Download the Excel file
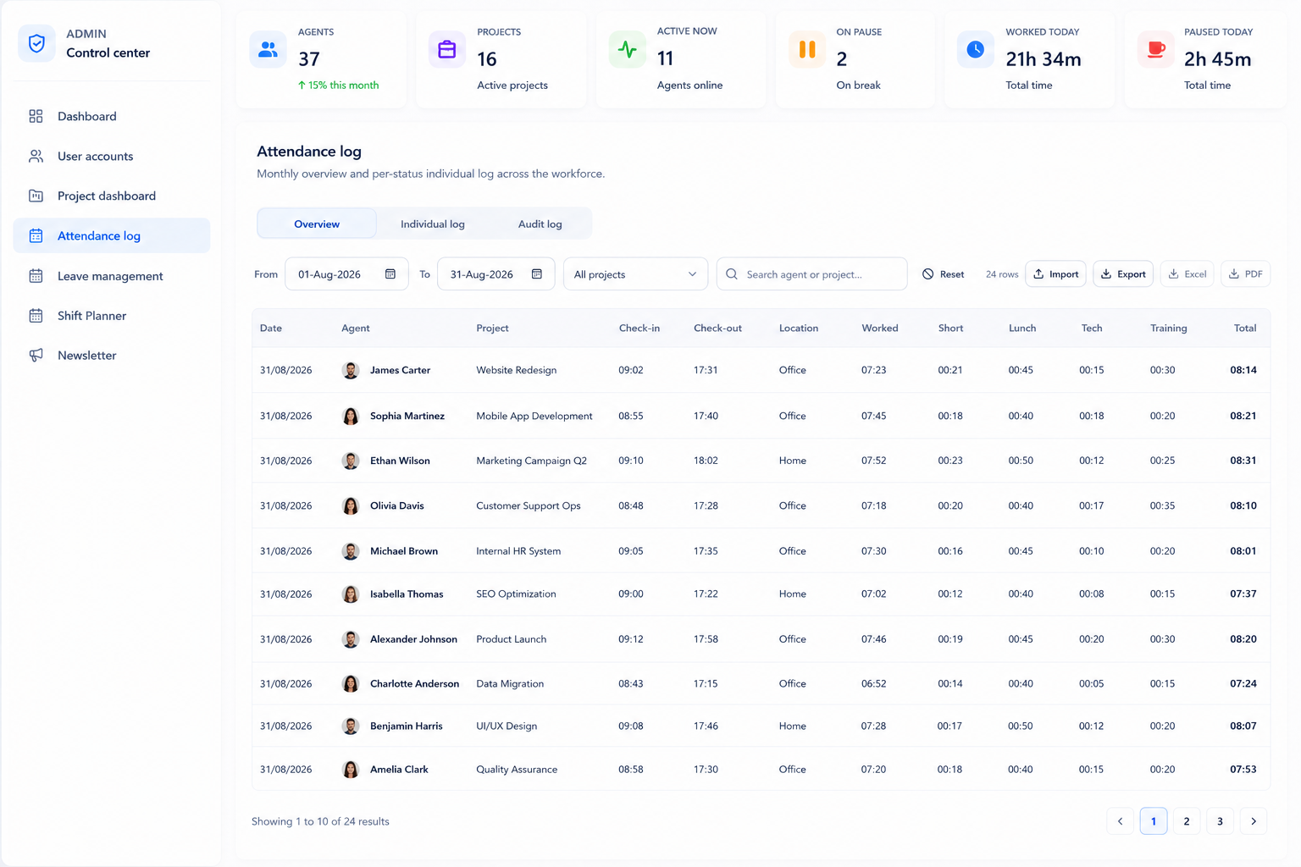This screenshot has width=1301, height=867. (1187, 274)
